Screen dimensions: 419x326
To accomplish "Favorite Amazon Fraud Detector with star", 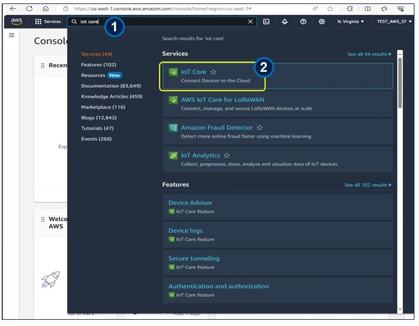I will [260, 128].
